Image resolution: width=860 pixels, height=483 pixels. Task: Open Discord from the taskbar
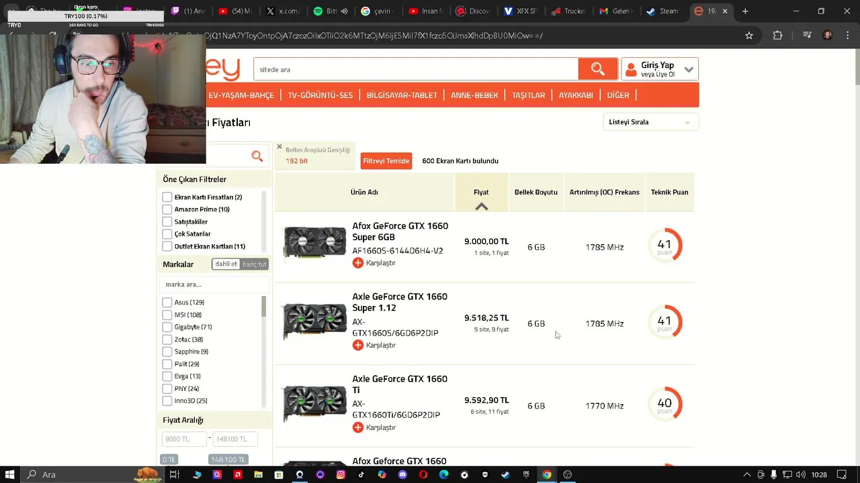[x=402, y=474]
